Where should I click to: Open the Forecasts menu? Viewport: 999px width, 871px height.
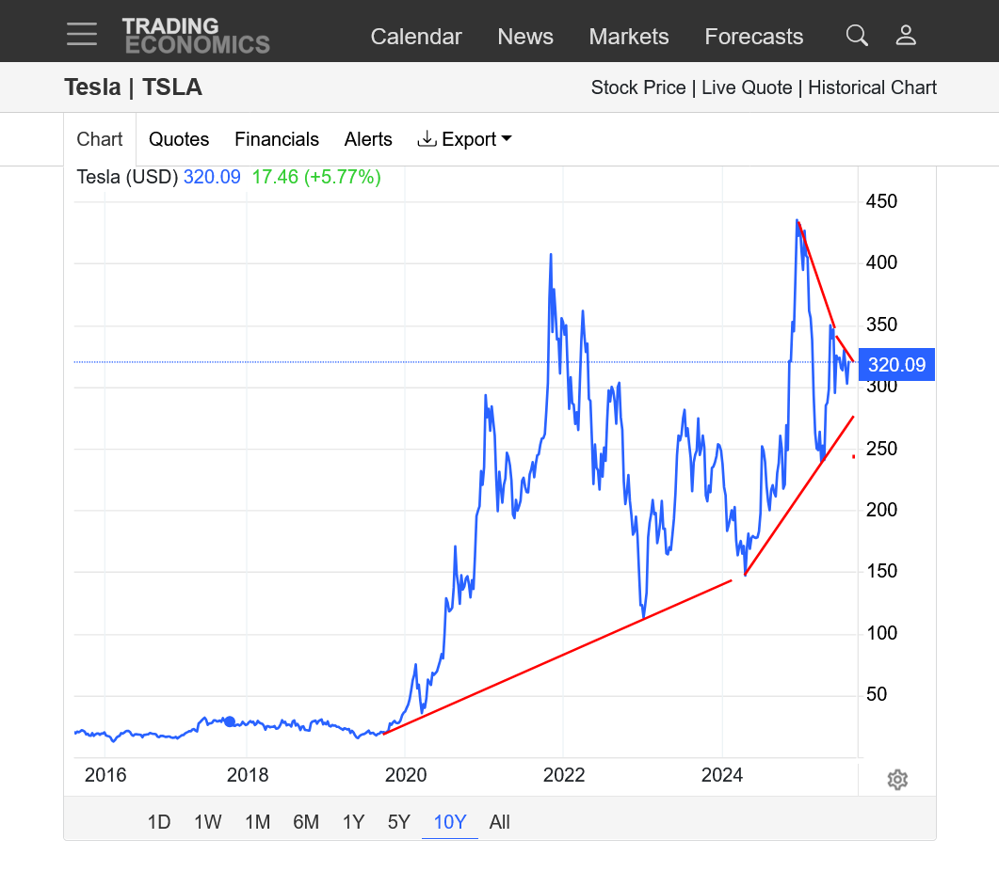click(753, 37)
